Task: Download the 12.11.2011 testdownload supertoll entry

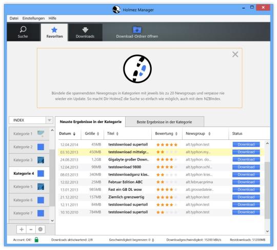Action: tap(246, 205)
